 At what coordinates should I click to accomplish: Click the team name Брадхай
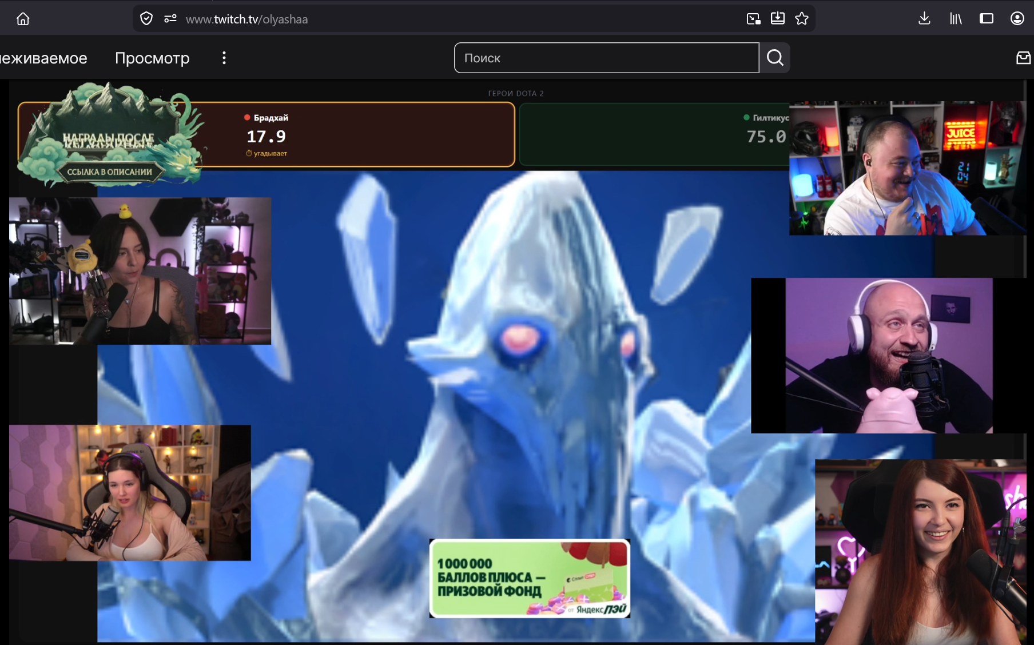coord(271,118)
